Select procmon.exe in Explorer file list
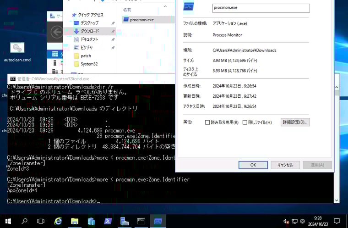This screenshot has width=348, height=228. [x=141, y=20]
